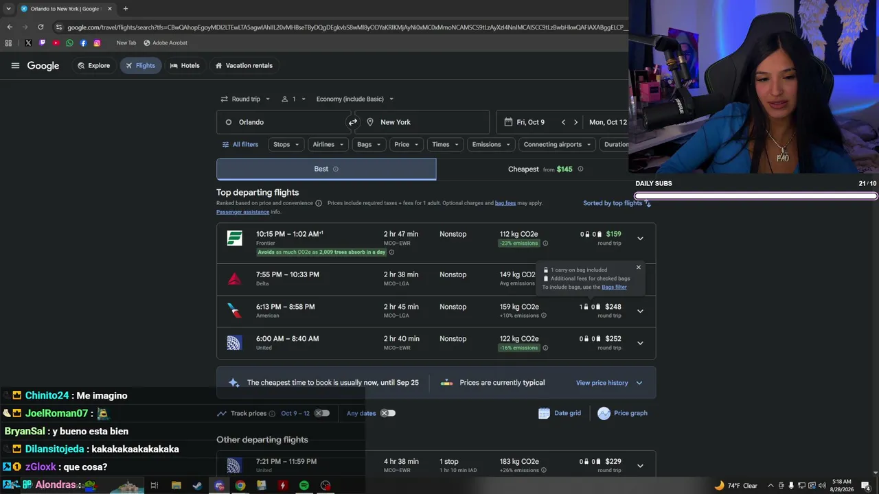Open the Times filter dropdown
Image resolution: width=879 pixels, height=494 pixels.
445,144
